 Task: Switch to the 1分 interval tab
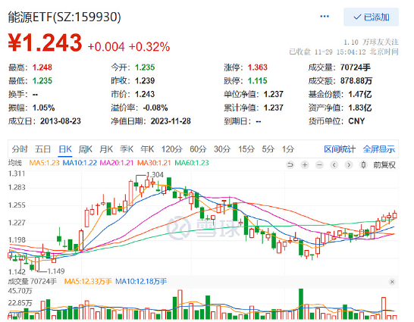pos(288,149)
